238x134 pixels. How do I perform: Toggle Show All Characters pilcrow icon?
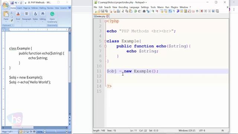click(174, 11)
